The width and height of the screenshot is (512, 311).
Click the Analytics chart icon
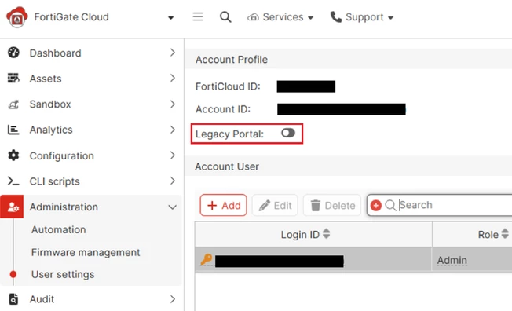[13, 130]
